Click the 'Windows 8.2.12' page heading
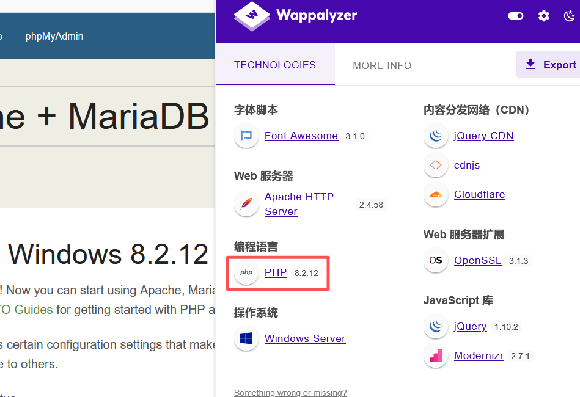This screenshot has width=580, height=397. click(x=108, y=254)
